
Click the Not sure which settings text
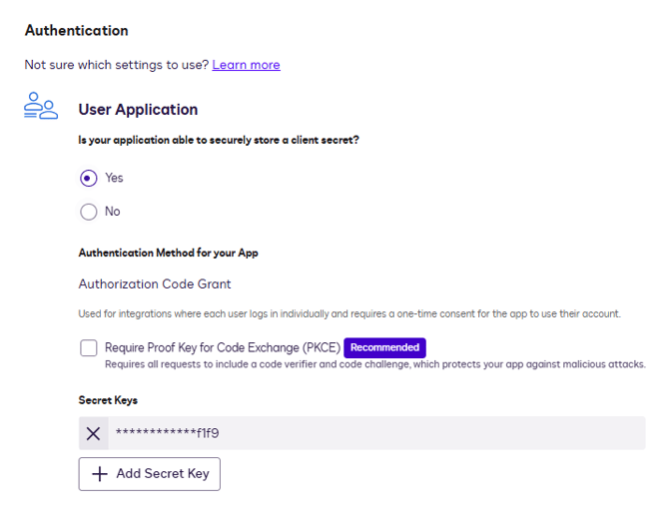pyautogui.click(x=116, y=65)
